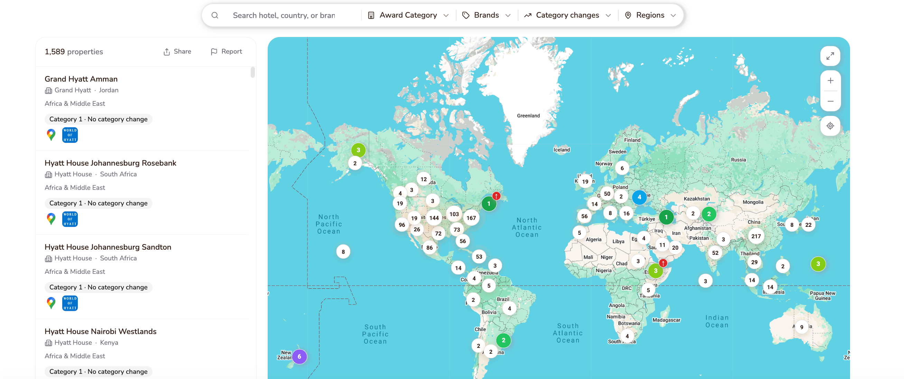Toggle fullscreen map view
The height and width of the screenshot is (379, 904).
pyautogui.click(x=830, y=56)
